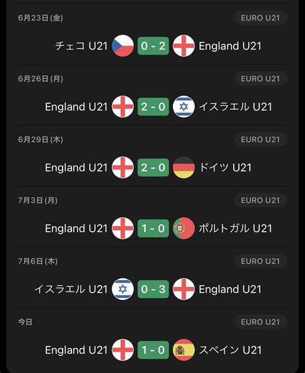Screen dimensions: 305x373
Task: Tap Israel flag in June 26 match
Action: [183, 107]
